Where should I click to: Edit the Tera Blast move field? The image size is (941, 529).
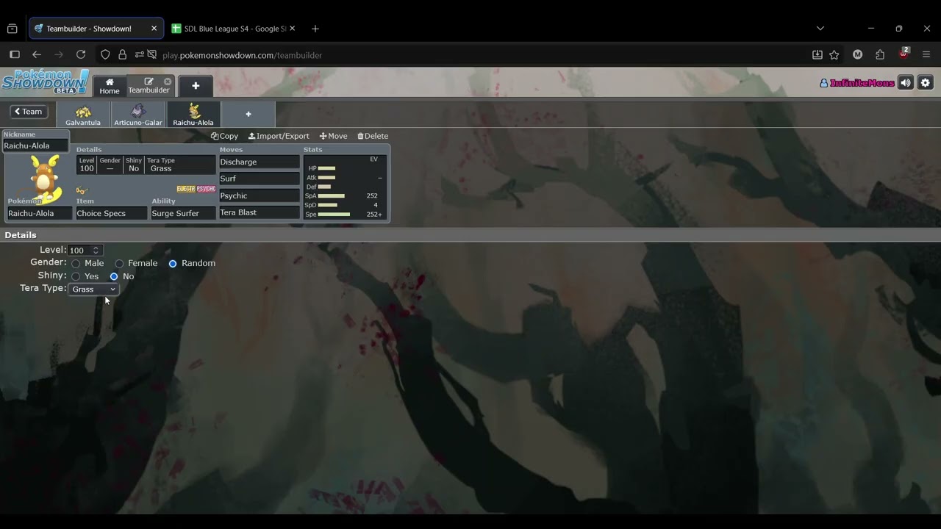260,212
